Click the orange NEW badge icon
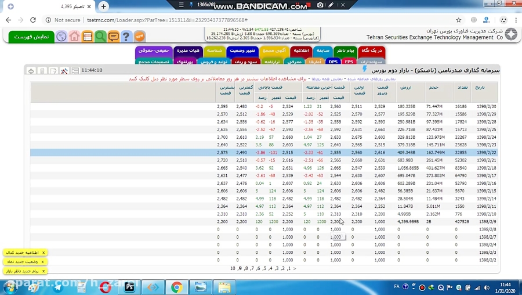 click(x=139, y=36)
